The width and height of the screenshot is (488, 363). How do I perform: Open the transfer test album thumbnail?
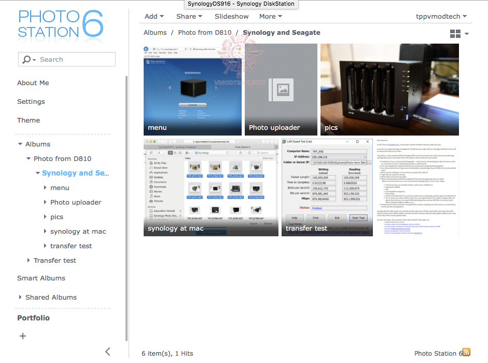327,187
